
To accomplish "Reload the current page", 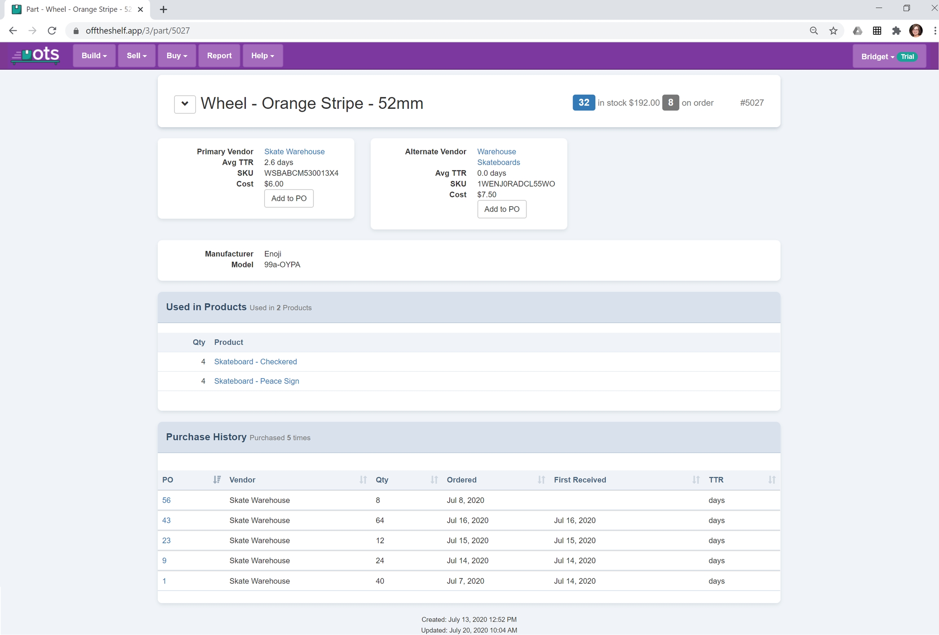I will coord(52,31).
